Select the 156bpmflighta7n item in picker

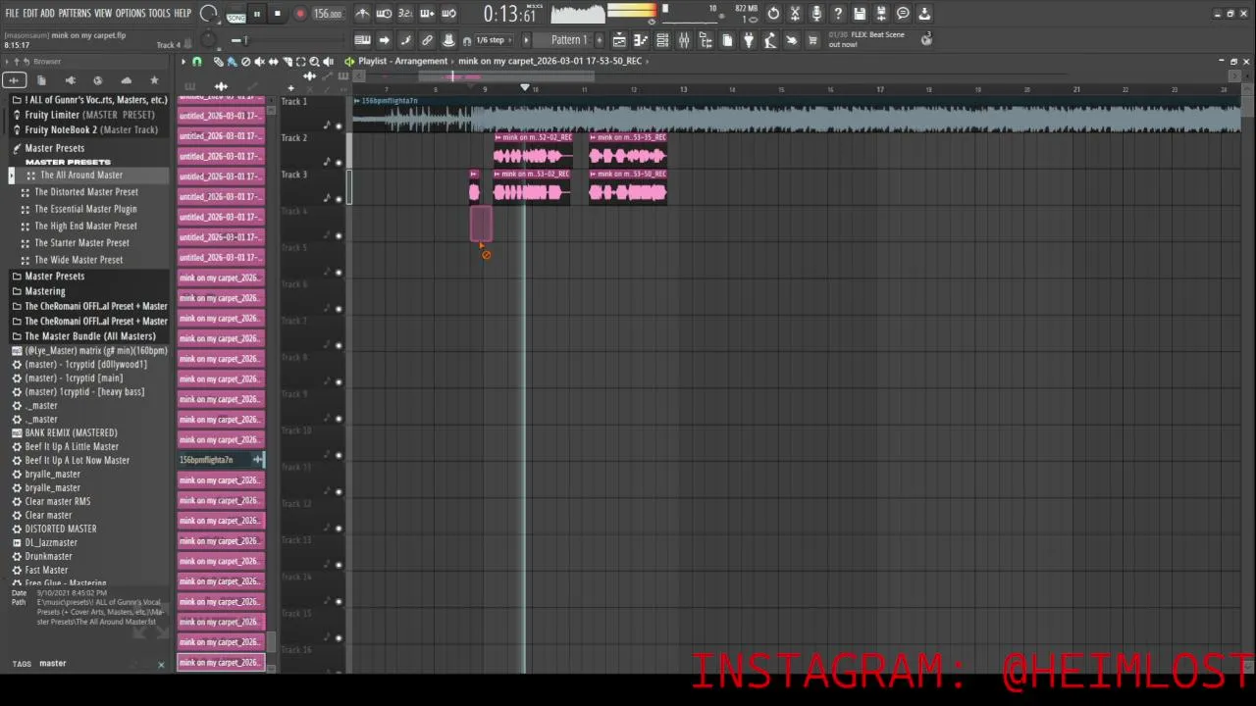(x=221, y=460)
